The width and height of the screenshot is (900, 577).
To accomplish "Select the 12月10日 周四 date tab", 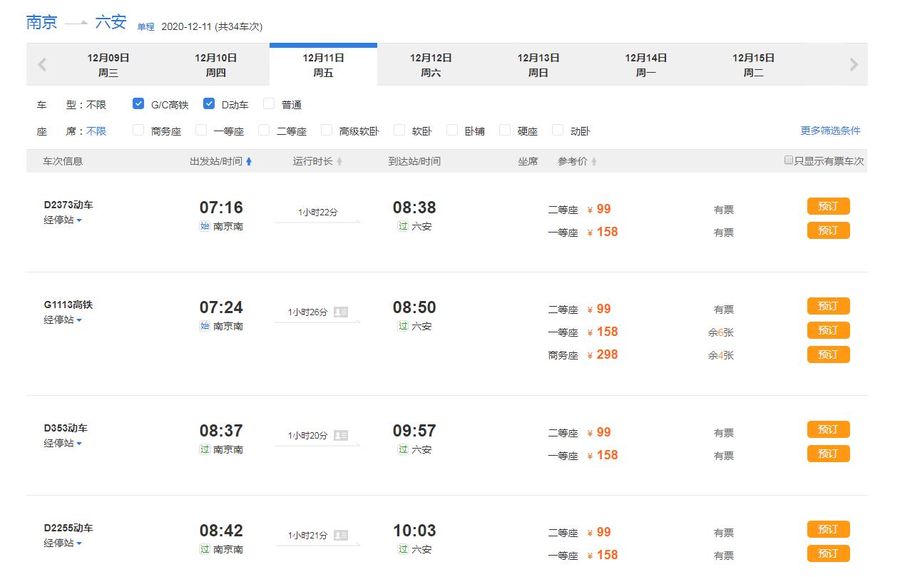I will tap(215, 65).
